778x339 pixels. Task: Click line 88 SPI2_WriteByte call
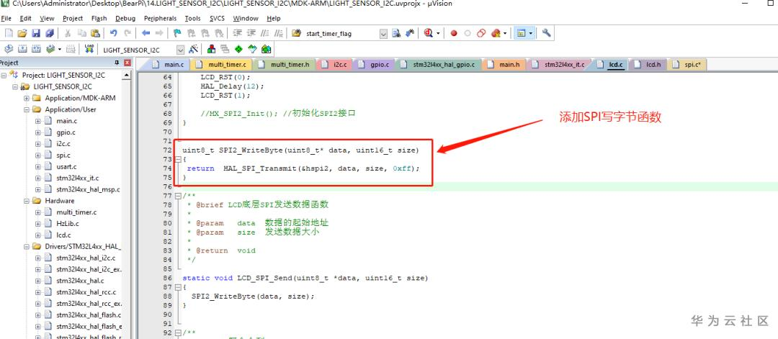click(253, 297)
